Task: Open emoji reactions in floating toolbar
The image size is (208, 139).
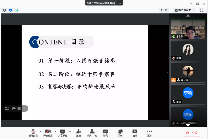Action: 14,108
